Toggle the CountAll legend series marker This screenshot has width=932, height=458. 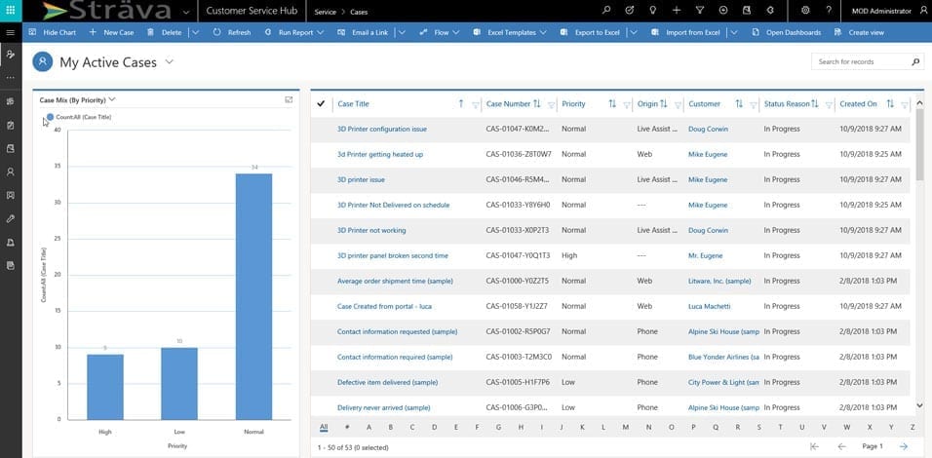point(51,117)
